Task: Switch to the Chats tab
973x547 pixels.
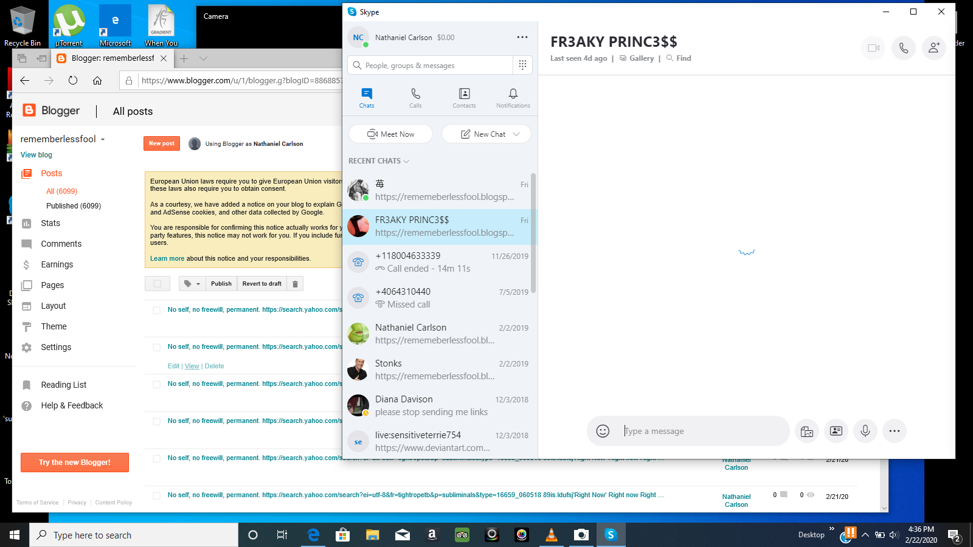Action: pyautogui.click(x=367, y=98)
